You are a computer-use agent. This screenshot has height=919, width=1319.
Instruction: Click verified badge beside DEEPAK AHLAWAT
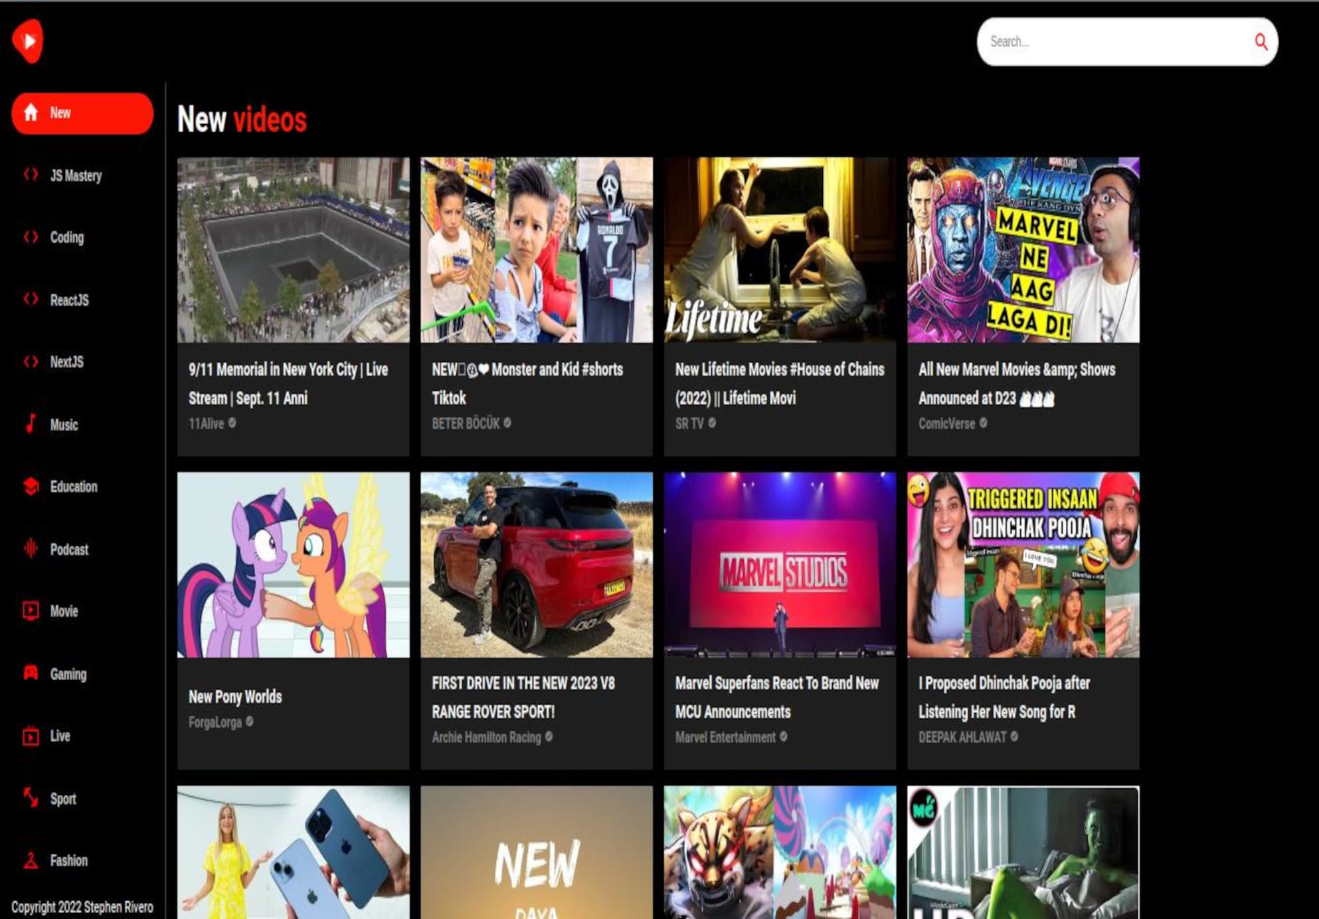[x=1014, y=736]
